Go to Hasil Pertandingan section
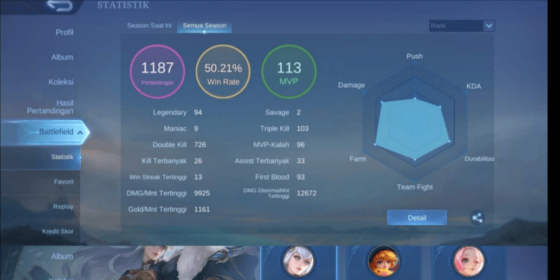 click(50, 107)
